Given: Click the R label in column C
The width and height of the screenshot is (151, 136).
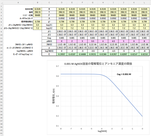Looking at the screenshot, I should click(49, 9).
